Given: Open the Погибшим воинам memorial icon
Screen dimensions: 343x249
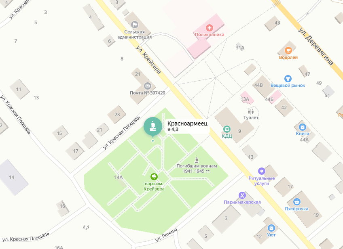Looking at the screenshot, I should (x=197, y=160).
